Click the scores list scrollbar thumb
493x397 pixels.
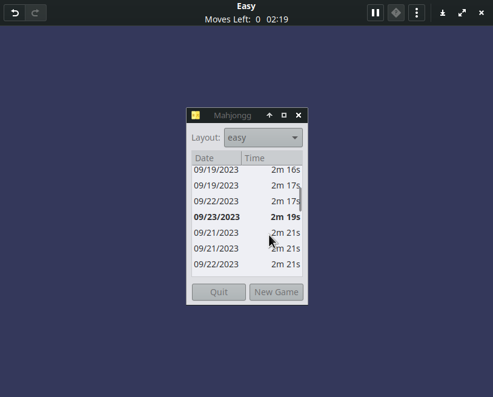coord(300,199)
